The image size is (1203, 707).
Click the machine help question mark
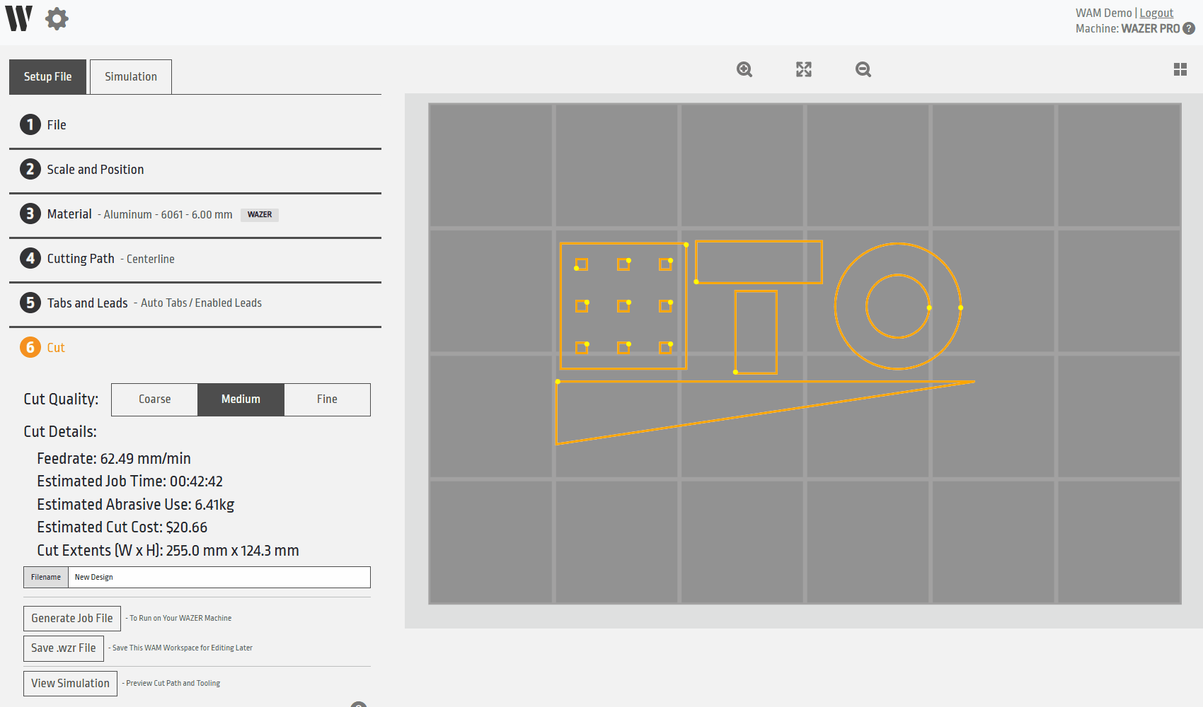[x=1189, y=28]
